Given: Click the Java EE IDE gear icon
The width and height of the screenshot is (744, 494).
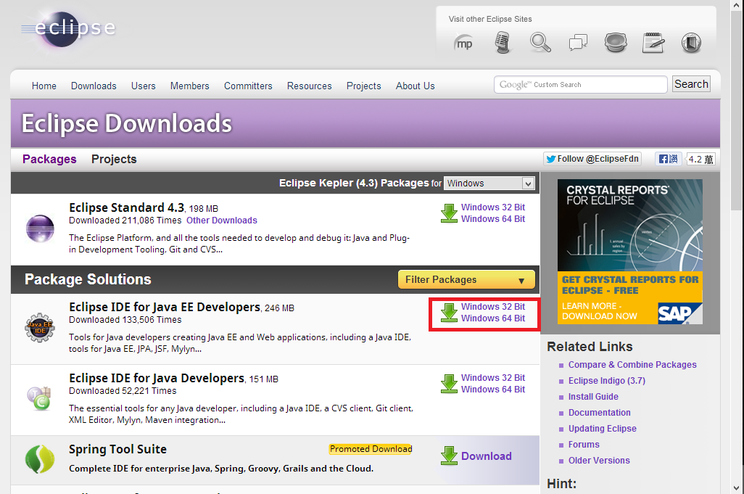Looking at the screenshot, I should [x=40, y=327].
